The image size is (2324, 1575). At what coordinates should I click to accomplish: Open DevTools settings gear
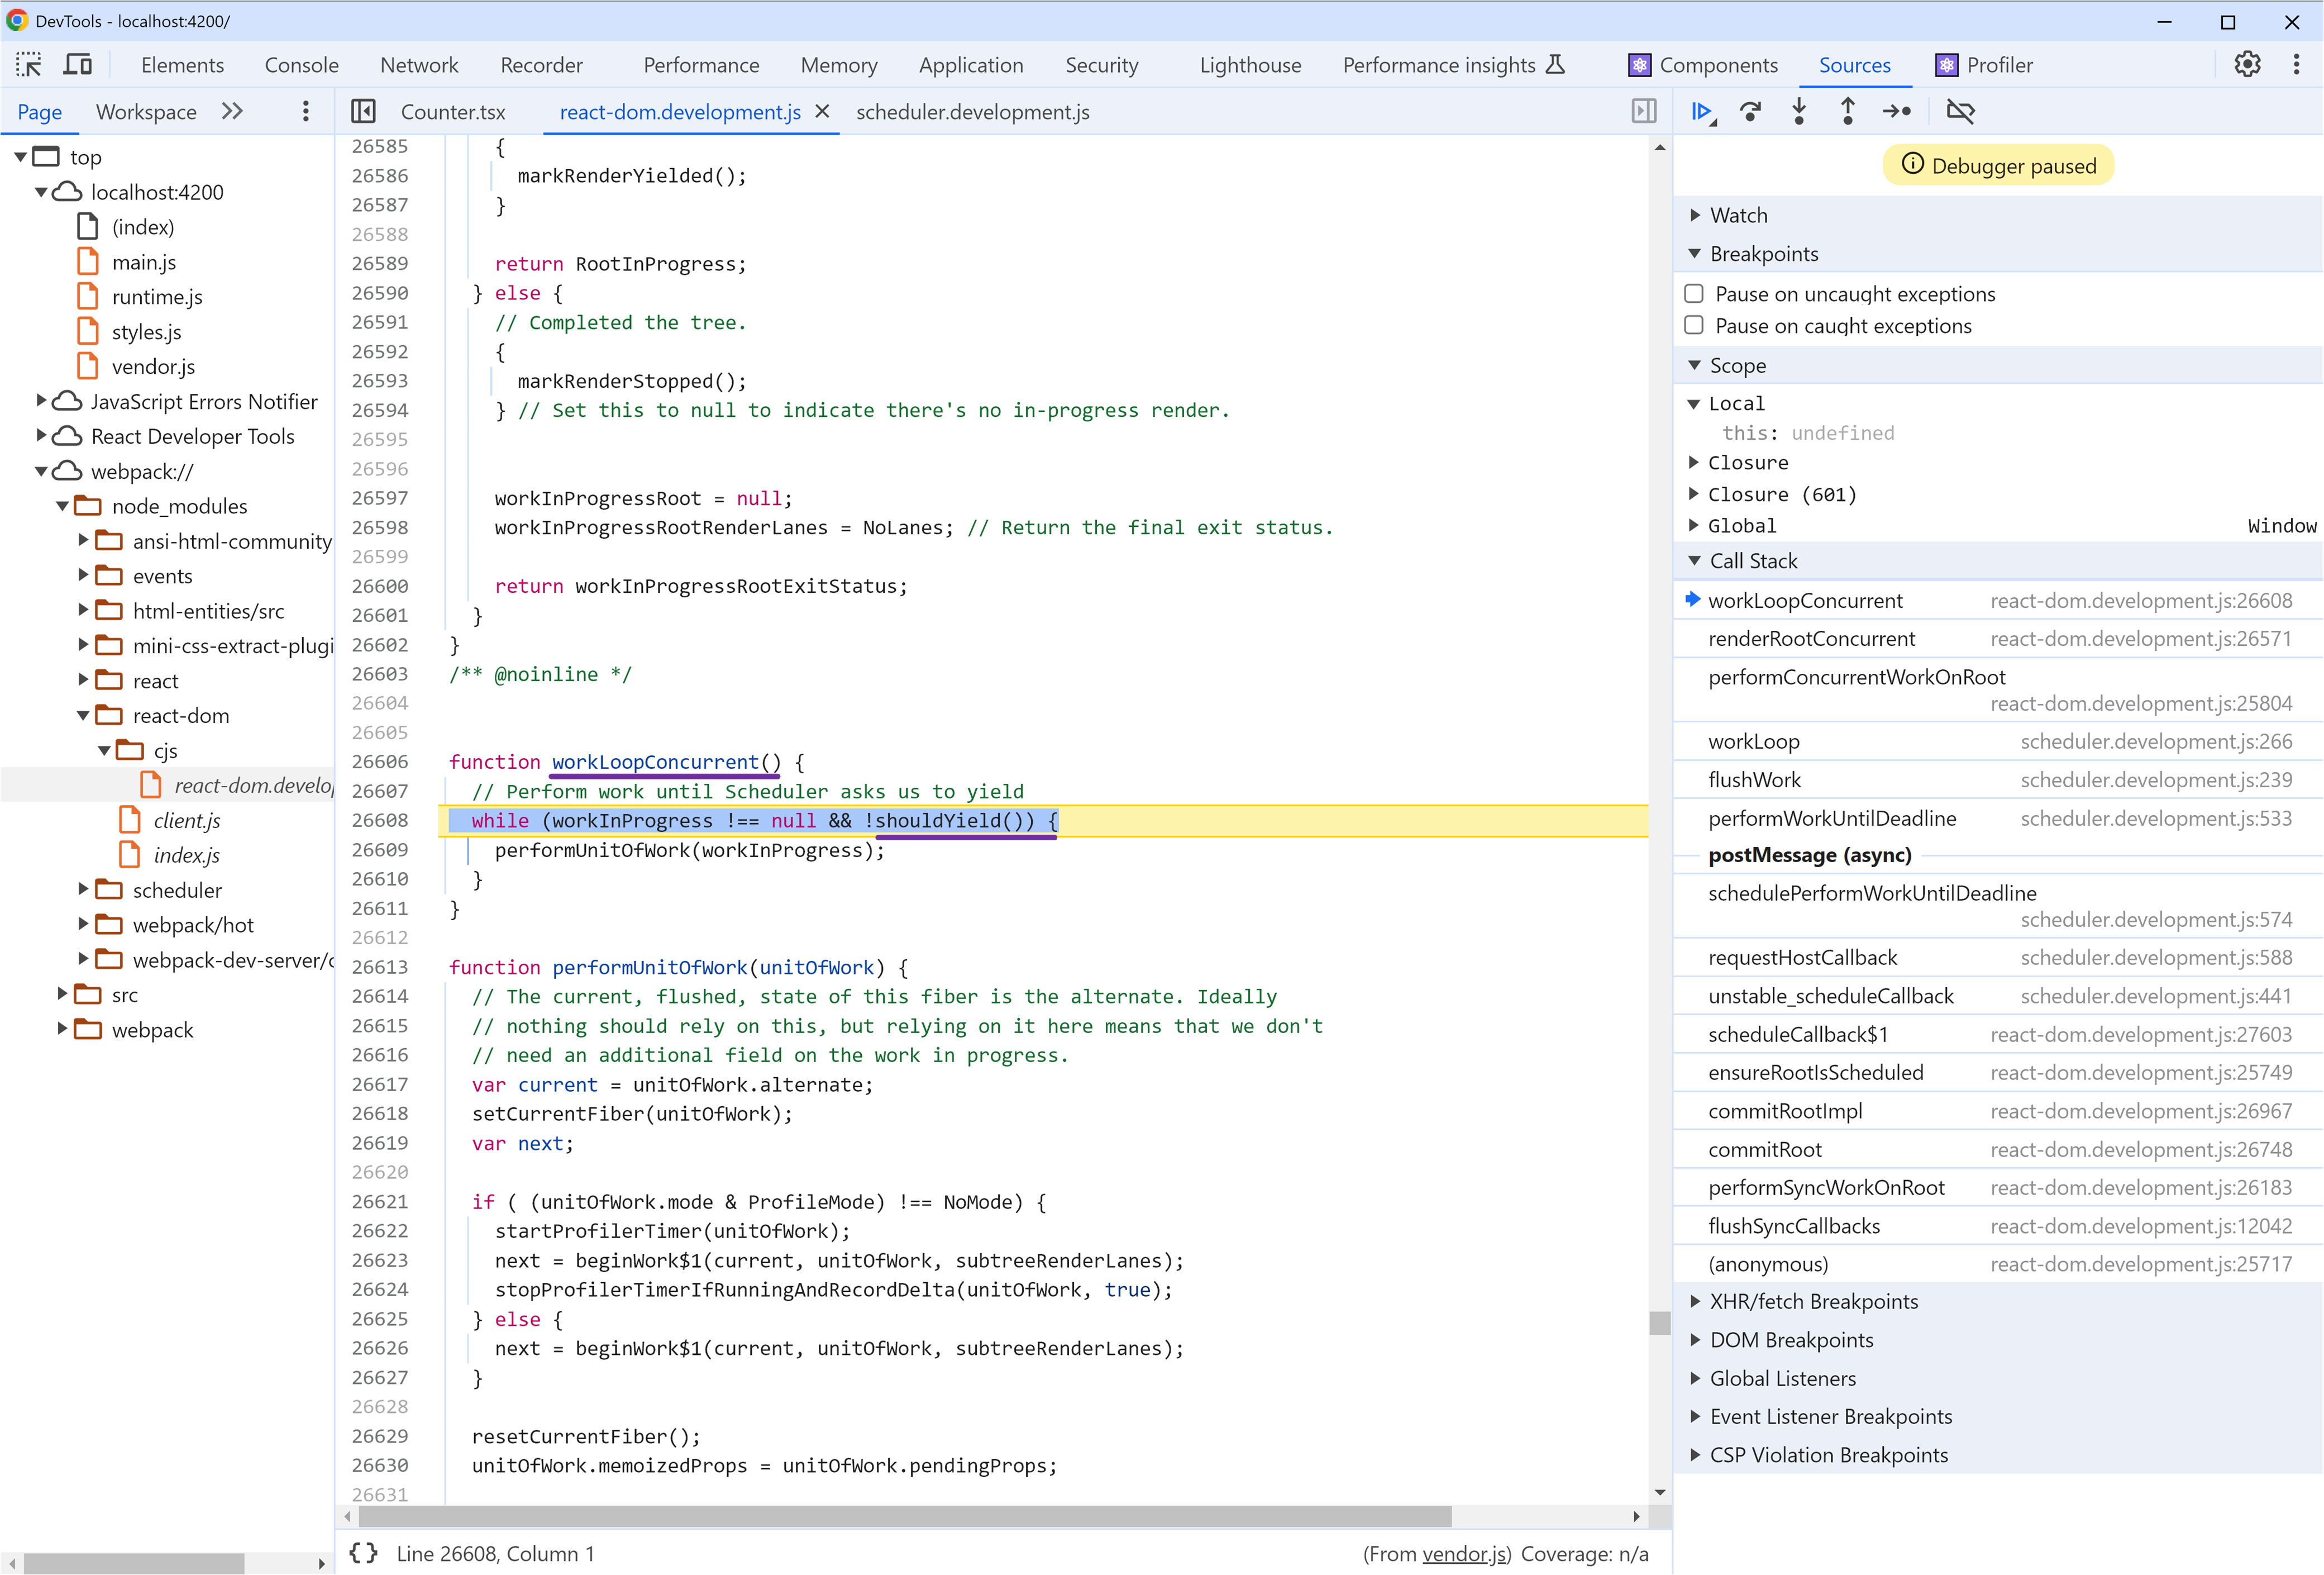(2247, 65)
